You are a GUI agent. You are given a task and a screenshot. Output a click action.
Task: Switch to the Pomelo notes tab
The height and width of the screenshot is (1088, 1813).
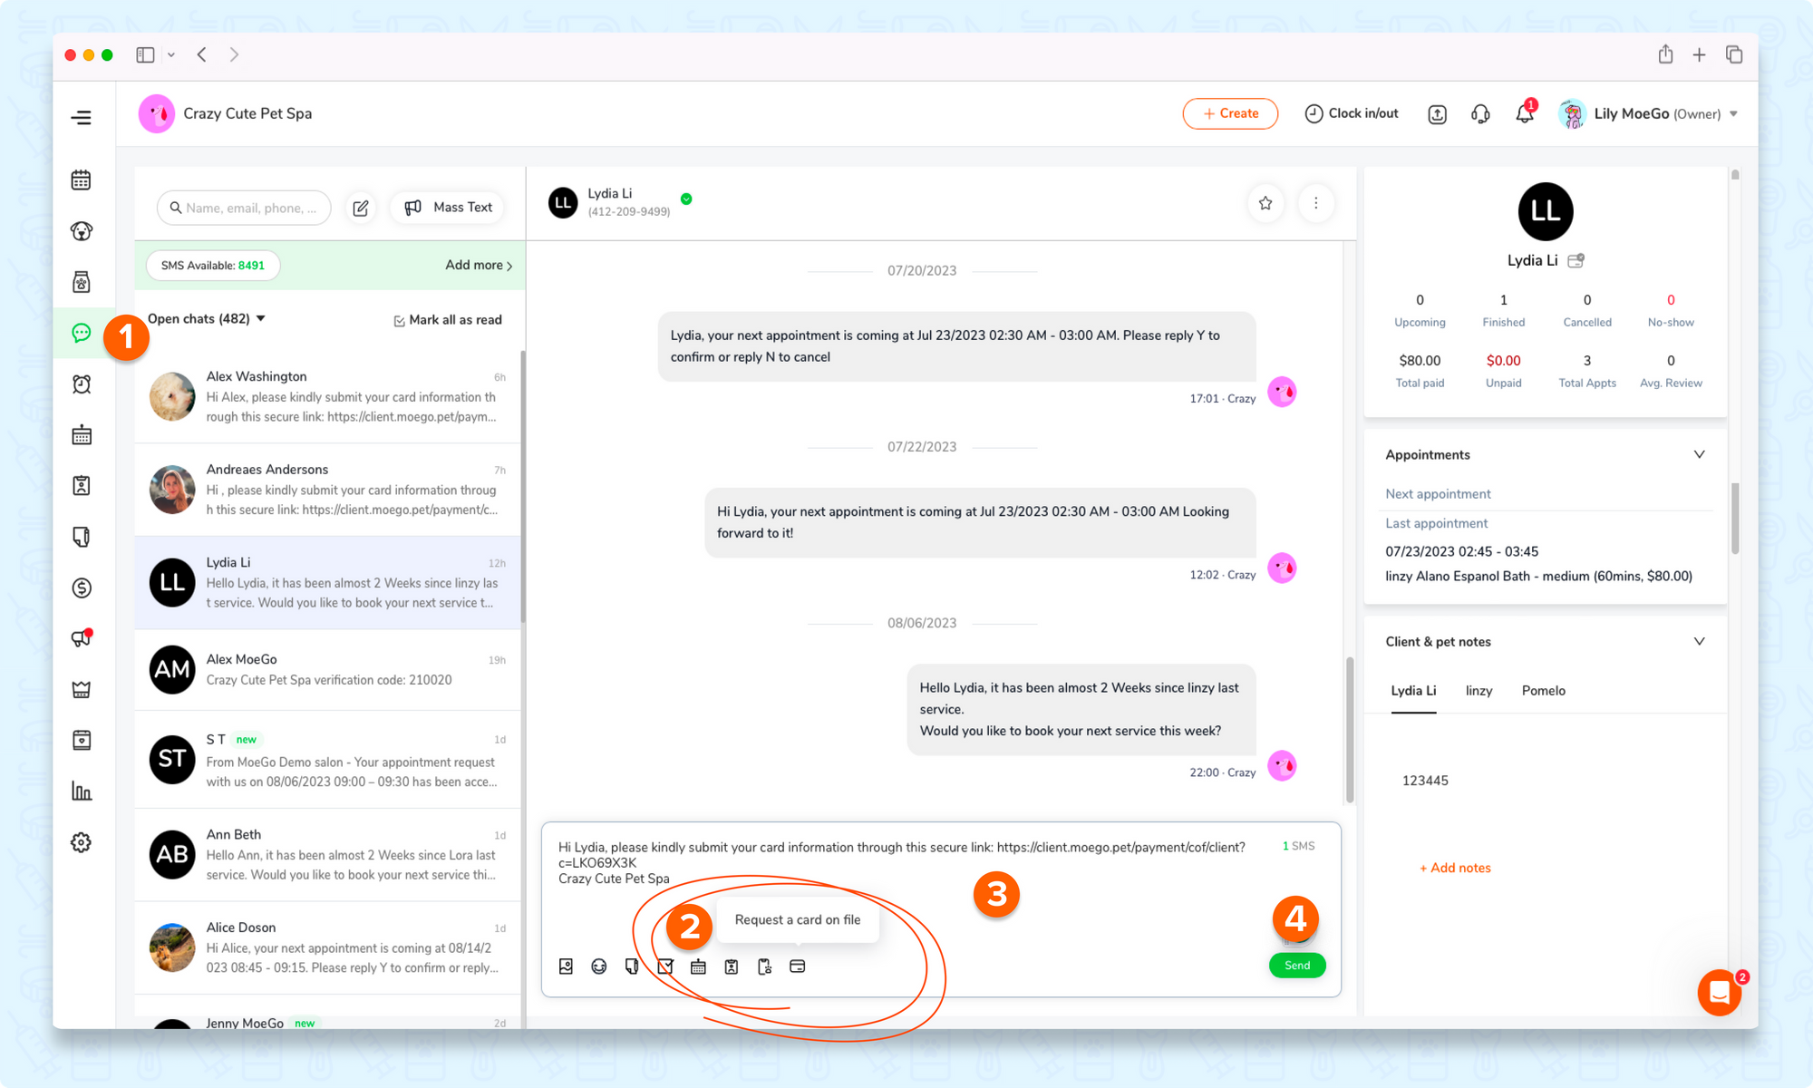point(1543,691)
